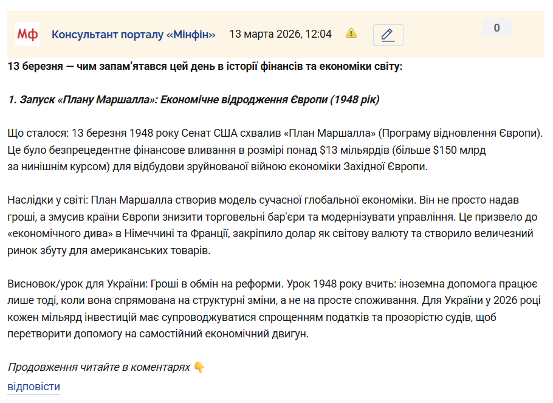Open Консультант порталу «Мінфін» profile link
Viewport: 553px width, 403px height.
click(x=133, y=34)
